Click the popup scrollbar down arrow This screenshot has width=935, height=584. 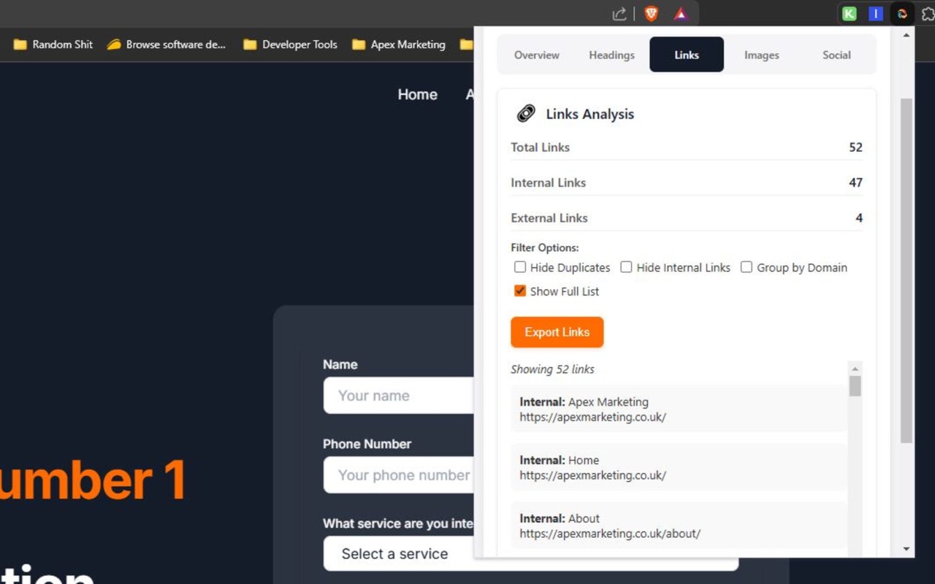point(907,549)
